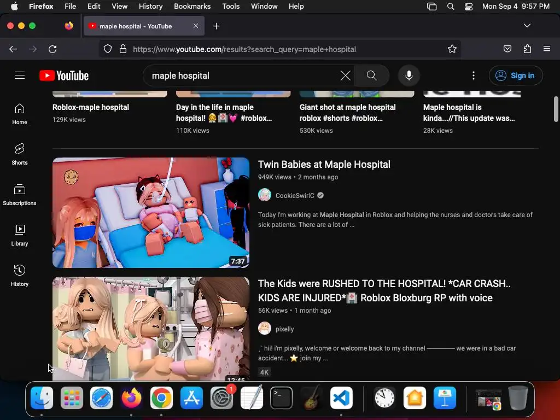560x420 pixels.
Task: Open History in the YouTube sidebar
Action: 20,276
